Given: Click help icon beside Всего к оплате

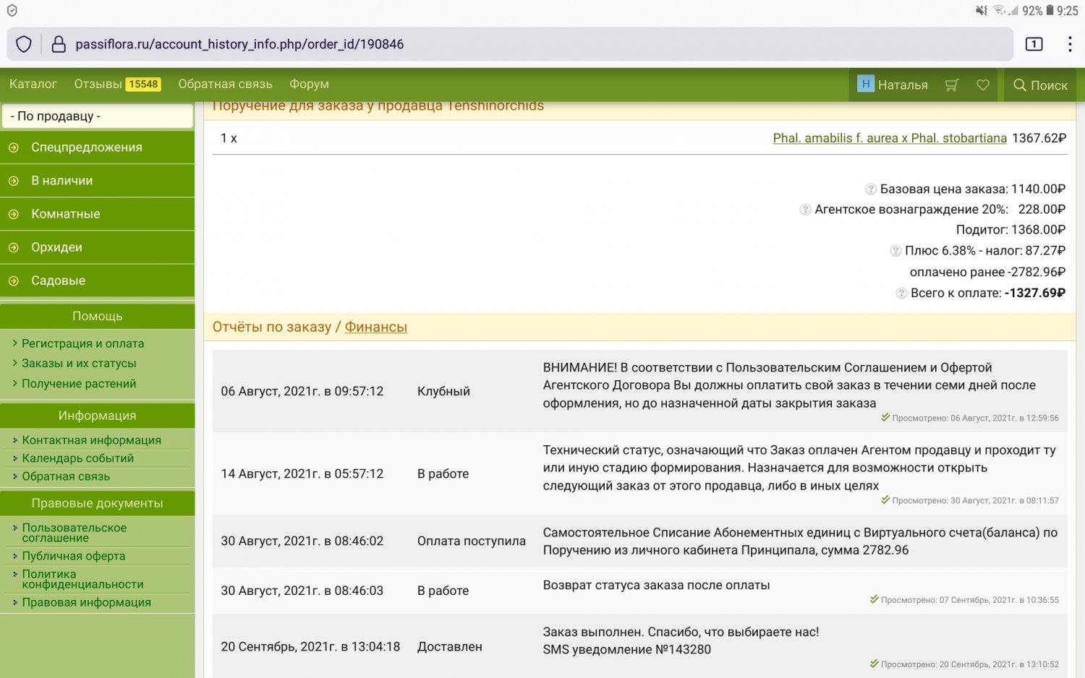Looking at the screenshot, I should pyautogui.click(x=901, y=293).
